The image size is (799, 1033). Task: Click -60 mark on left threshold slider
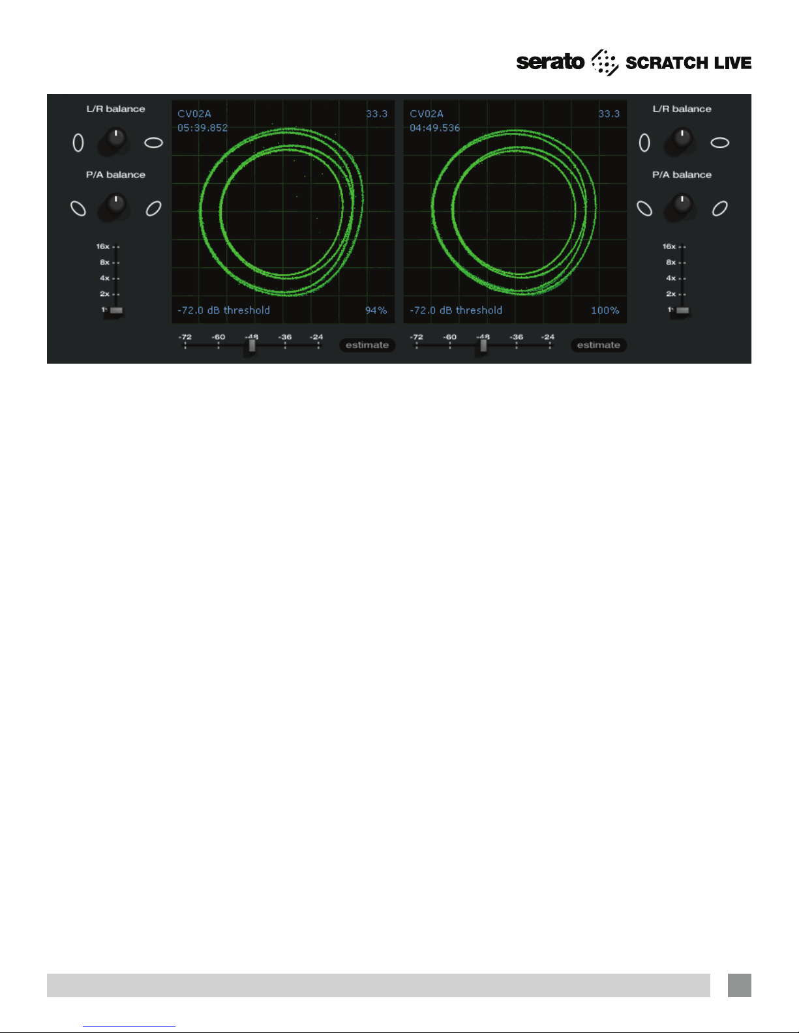(219, 338)
